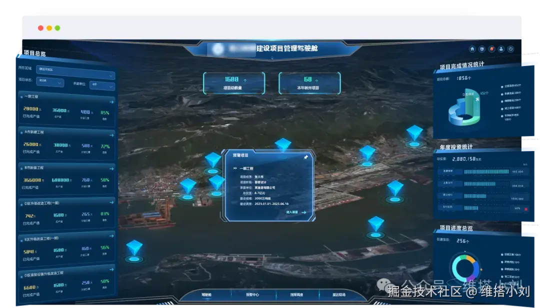The width and height of the screenshot is (540, 308).
Task: Click the up arrow beside 68
Action: click(316, 80)
